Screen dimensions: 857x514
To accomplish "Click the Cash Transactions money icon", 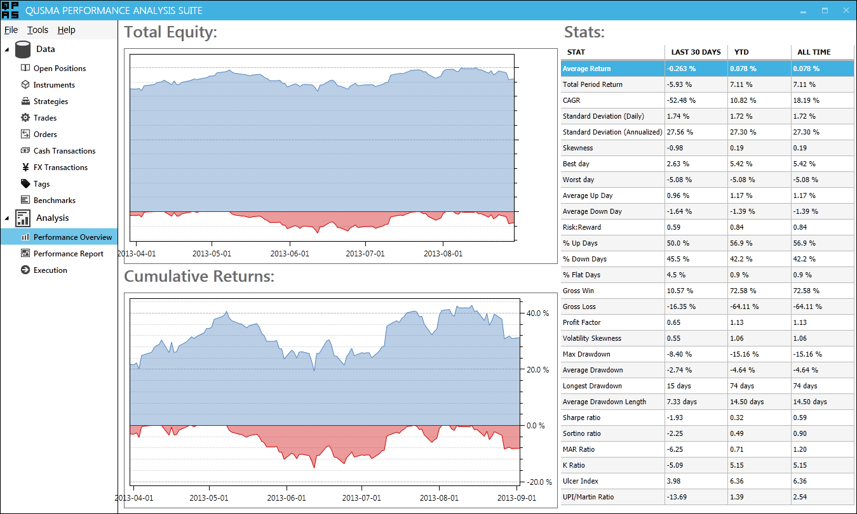I will [x=25, y=150].
